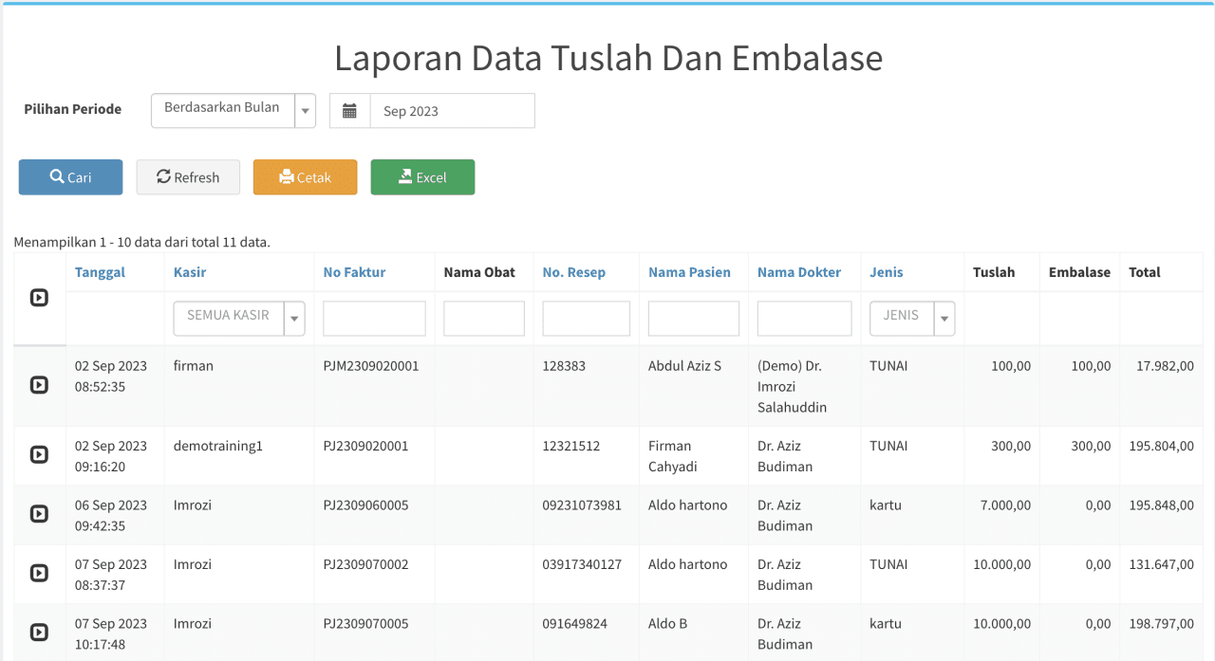Click total value 195.848,00

tap(1162, 505)
